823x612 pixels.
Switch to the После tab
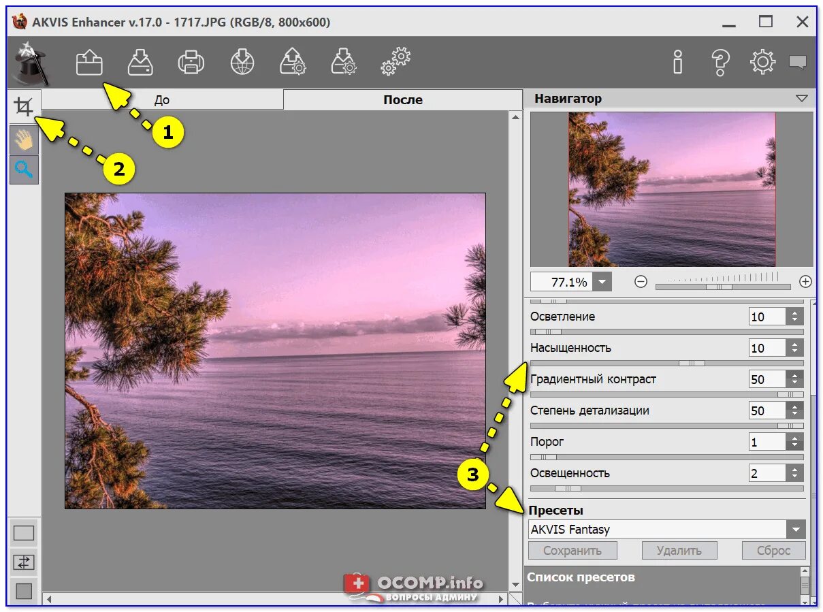tap(403, 100)
